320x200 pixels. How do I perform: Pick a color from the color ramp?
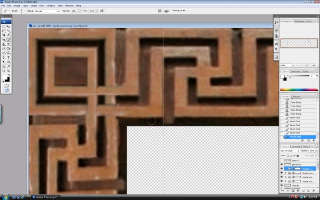tap(299, 90)
